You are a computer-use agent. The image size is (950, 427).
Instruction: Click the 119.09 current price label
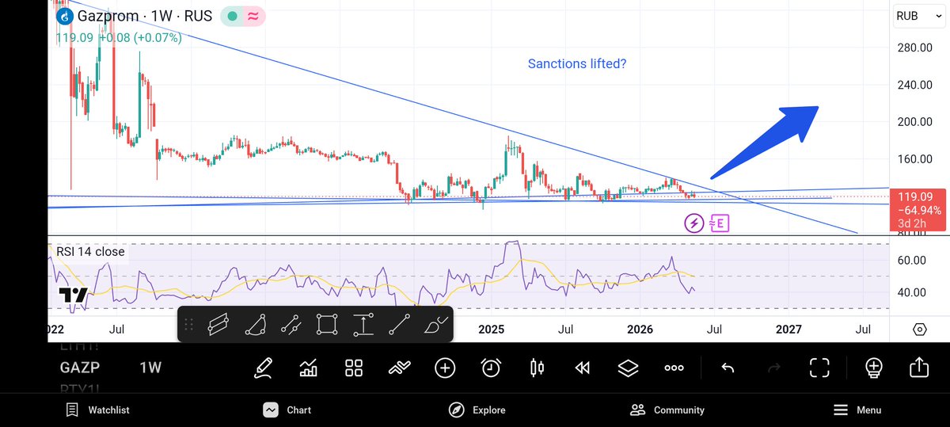919,196
